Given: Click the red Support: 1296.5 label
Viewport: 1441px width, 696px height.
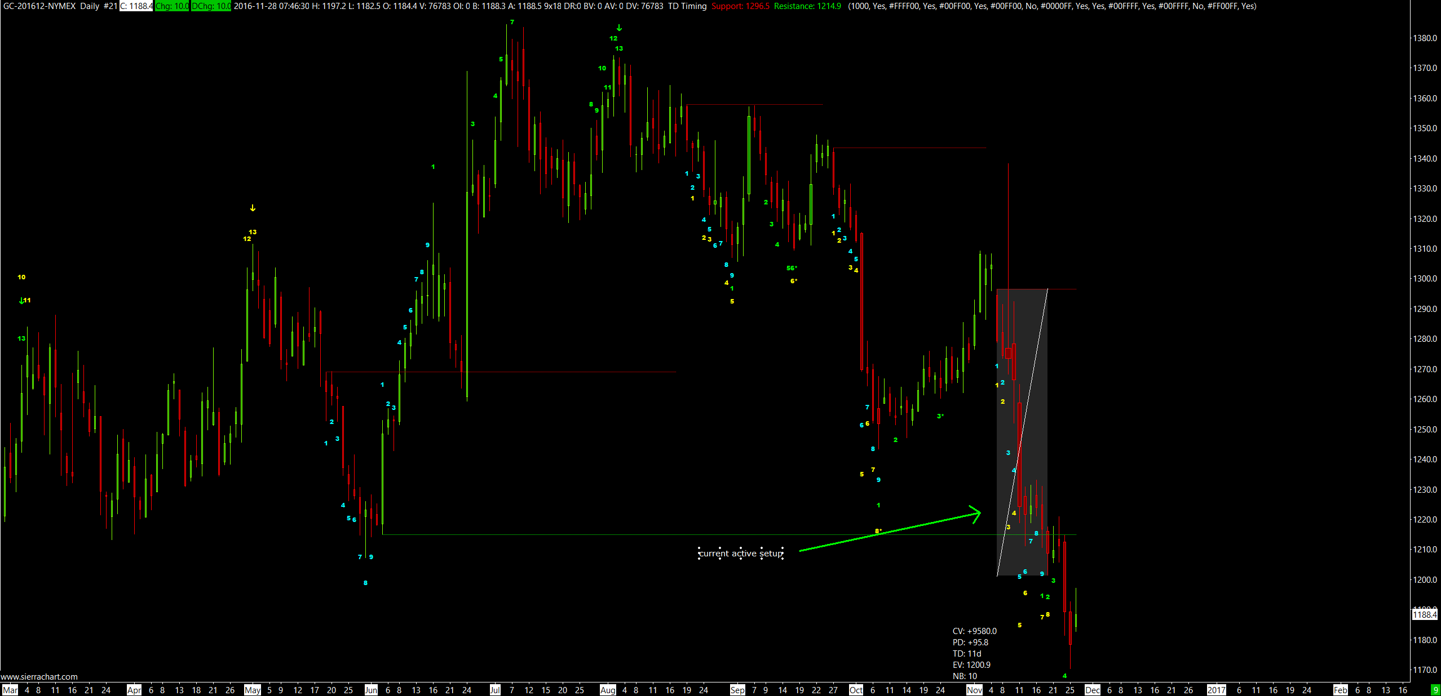Looking at the screenshot, I should [740, 6].
